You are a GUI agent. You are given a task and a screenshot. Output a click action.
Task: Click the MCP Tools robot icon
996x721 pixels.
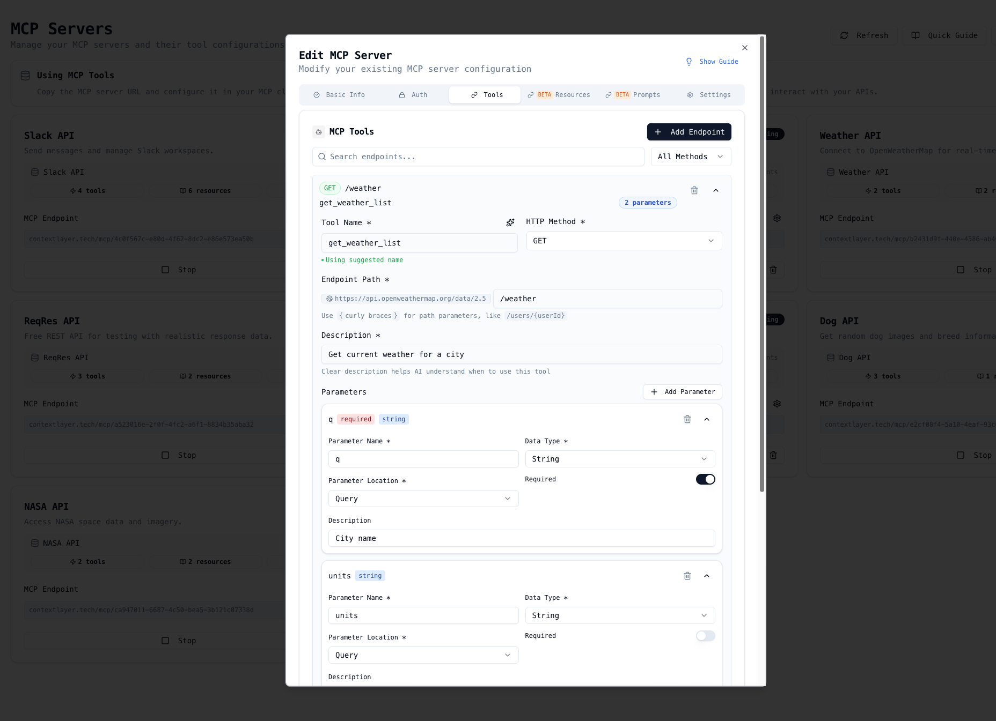click(x=319, y=132)
